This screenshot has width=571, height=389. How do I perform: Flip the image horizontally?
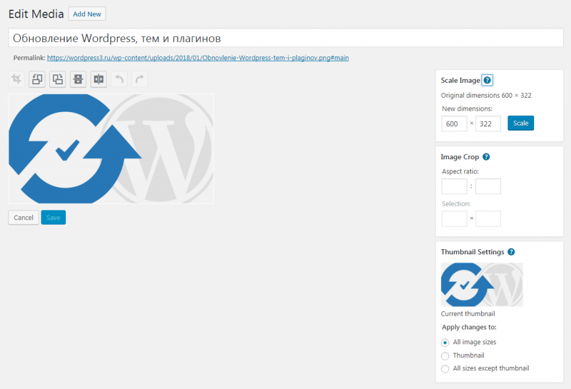coord(98,79)
